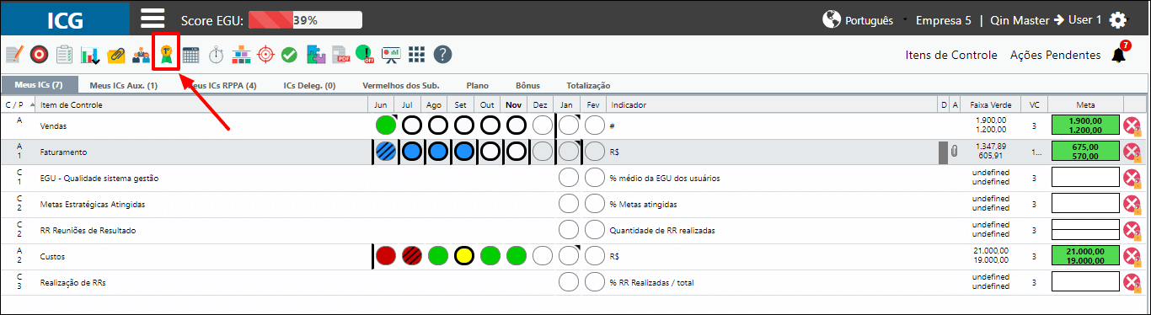Click the green Meta field of Custos

[1086, 255]
